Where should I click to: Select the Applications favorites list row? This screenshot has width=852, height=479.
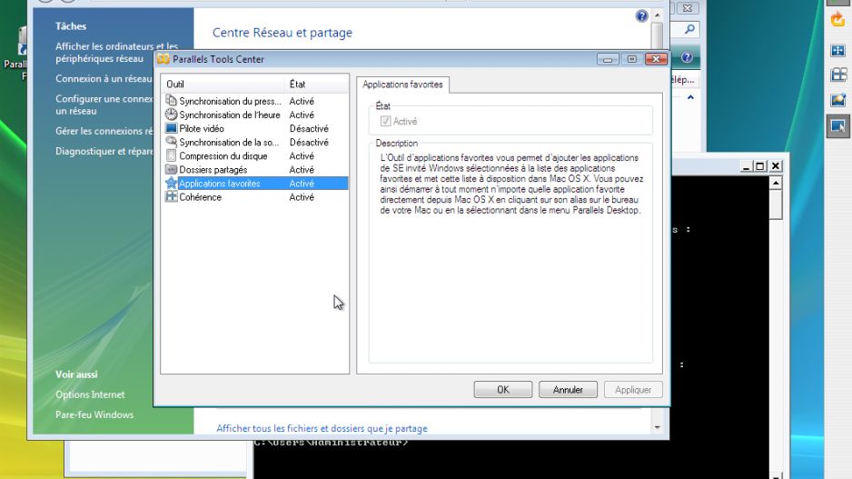click(255, 184)
